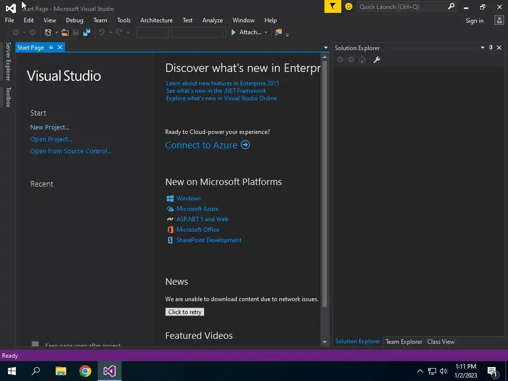Screen dimensions: 508x381
Task: Click the Solution Explorer Forward icon
Action: pos(351,60)
